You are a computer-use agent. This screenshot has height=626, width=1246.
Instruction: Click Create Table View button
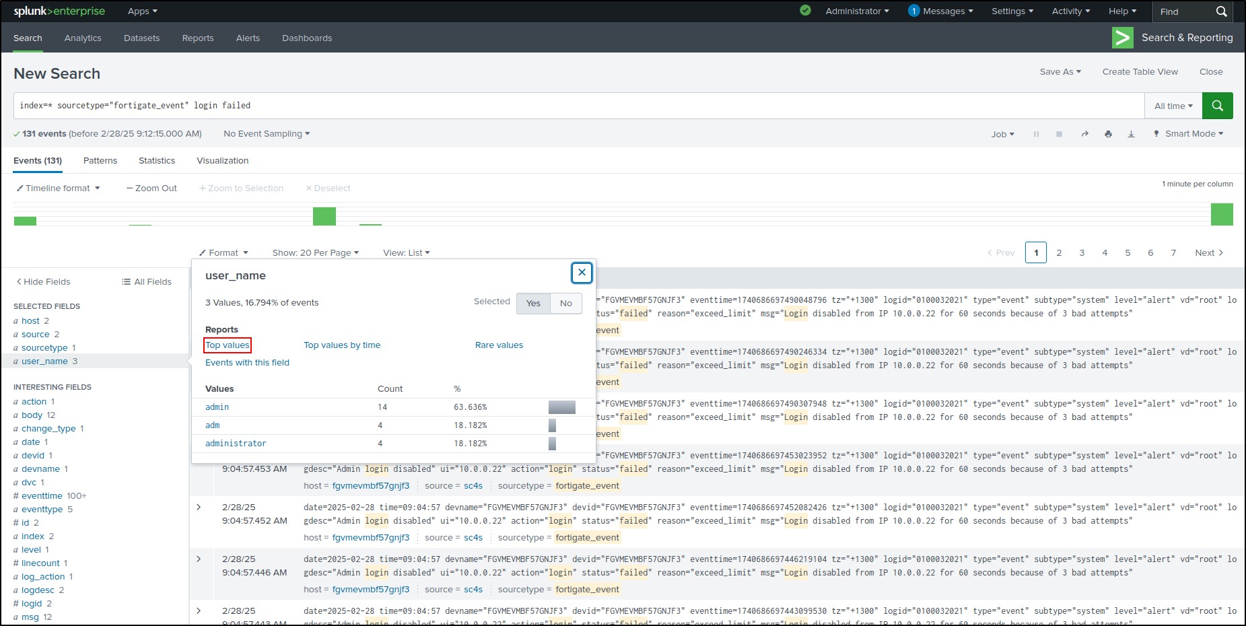click(1140, 72)
